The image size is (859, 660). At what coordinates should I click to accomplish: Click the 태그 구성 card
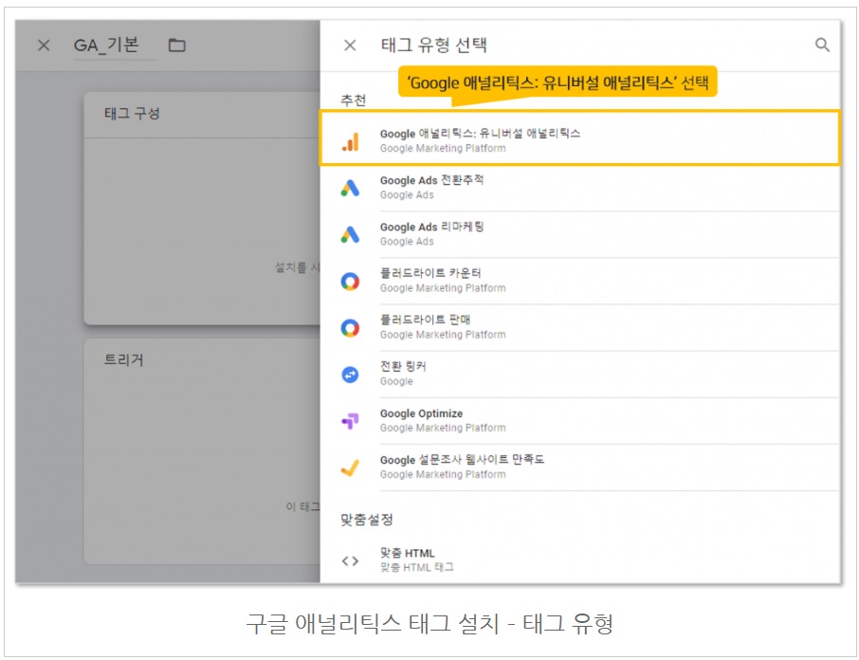[202, 208]
